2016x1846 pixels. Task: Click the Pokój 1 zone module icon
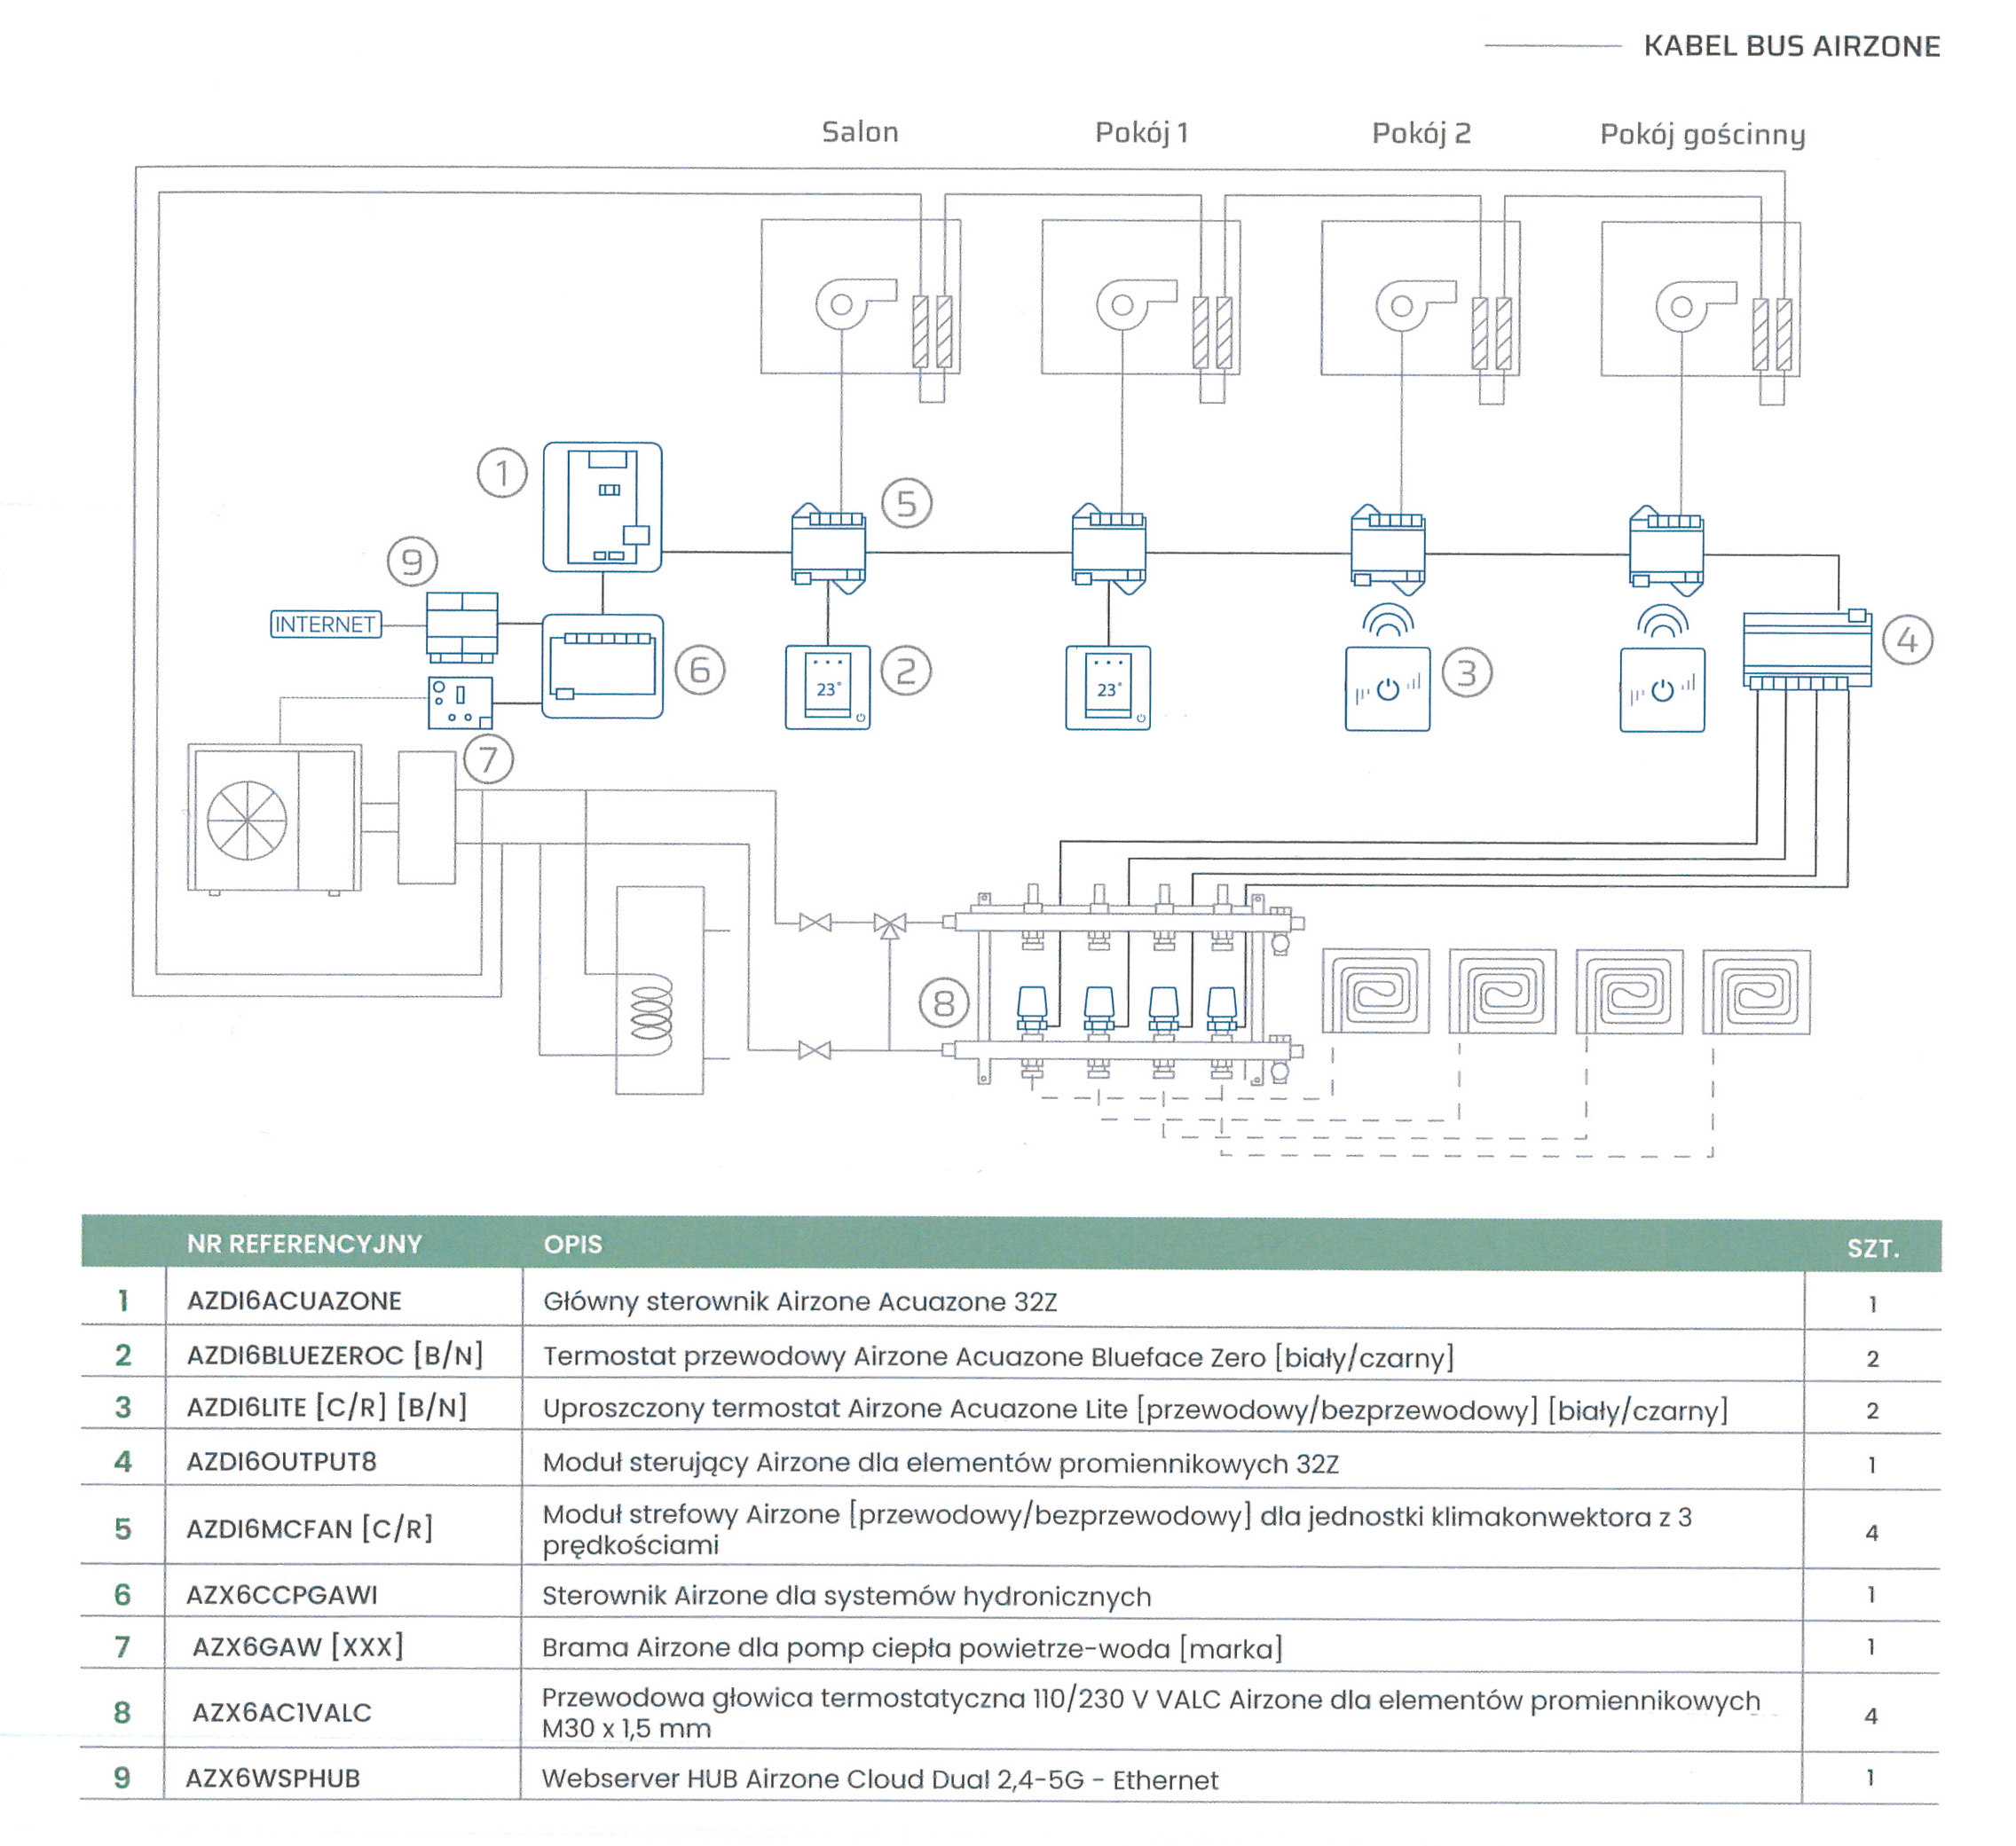click(x=1109, y=549)
